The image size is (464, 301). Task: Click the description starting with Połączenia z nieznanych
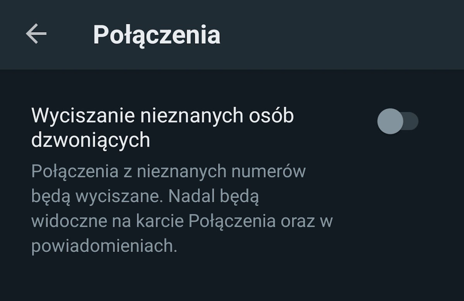click(x=168, y=171)
